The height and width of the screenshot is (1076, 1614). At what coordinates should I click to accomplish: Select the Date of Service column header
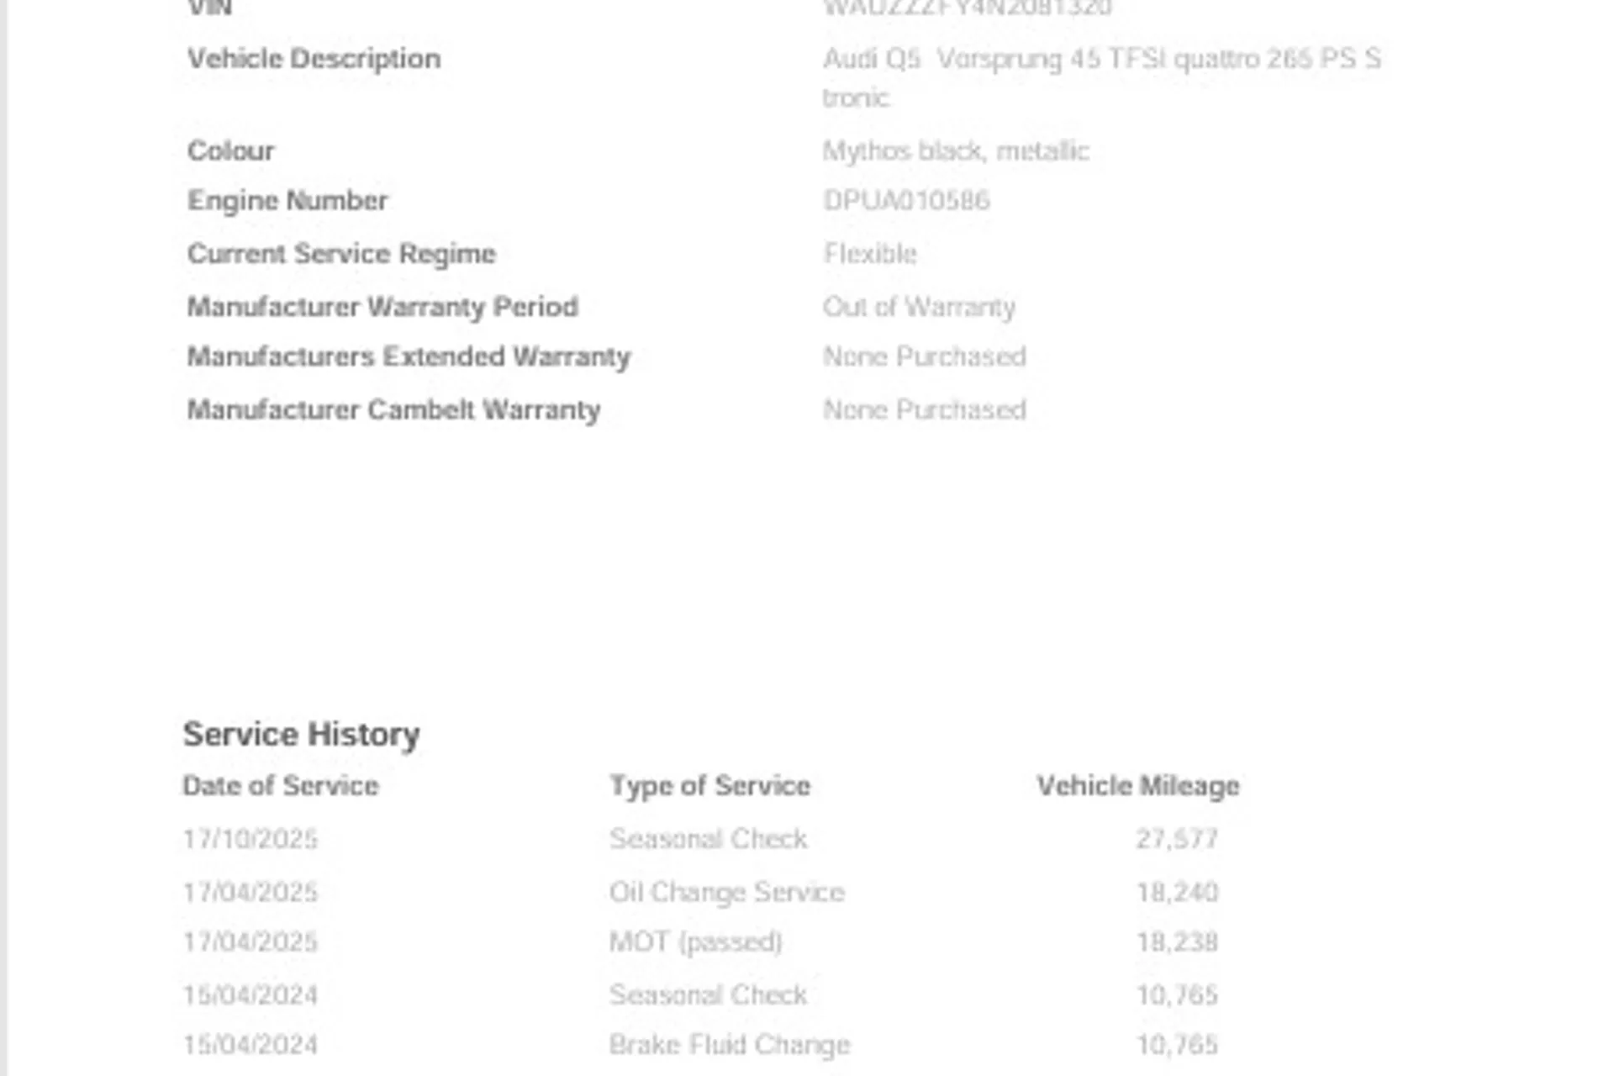pyautogui.click(x=281, y=786)
